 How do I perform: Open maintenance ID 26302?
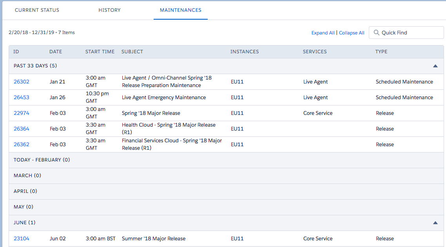coord(21,82)
